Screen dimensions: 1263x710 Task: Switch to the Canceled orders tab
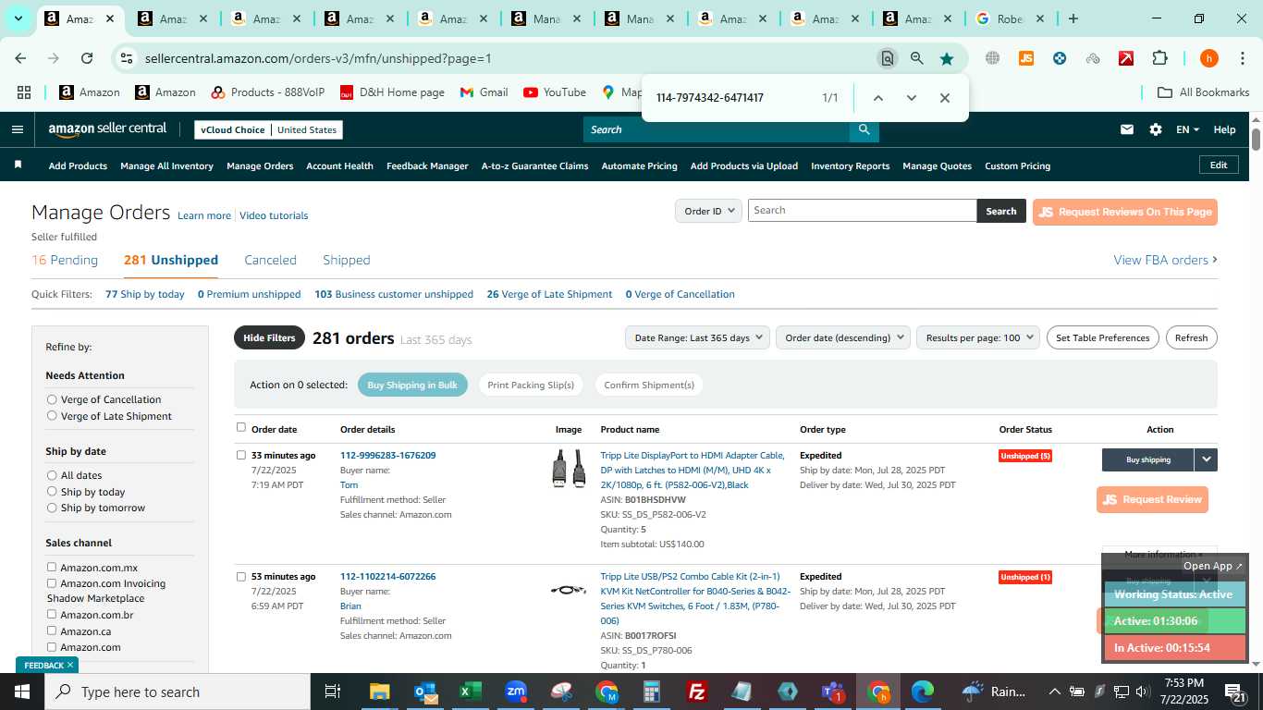[x=270, y=260]
